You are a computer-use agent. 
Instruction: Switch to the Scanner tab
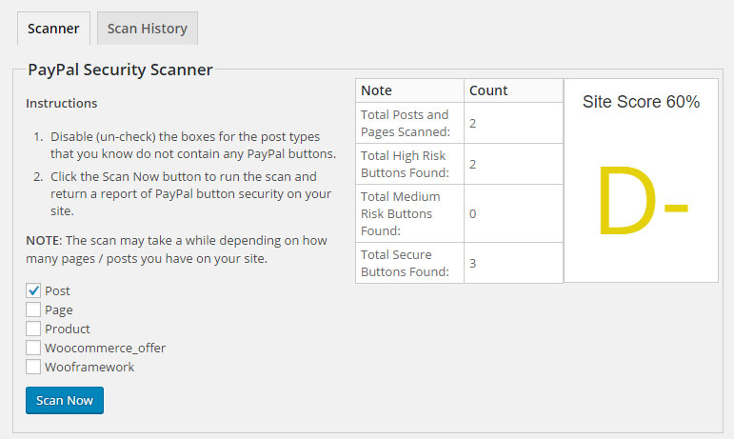point(53,29)
